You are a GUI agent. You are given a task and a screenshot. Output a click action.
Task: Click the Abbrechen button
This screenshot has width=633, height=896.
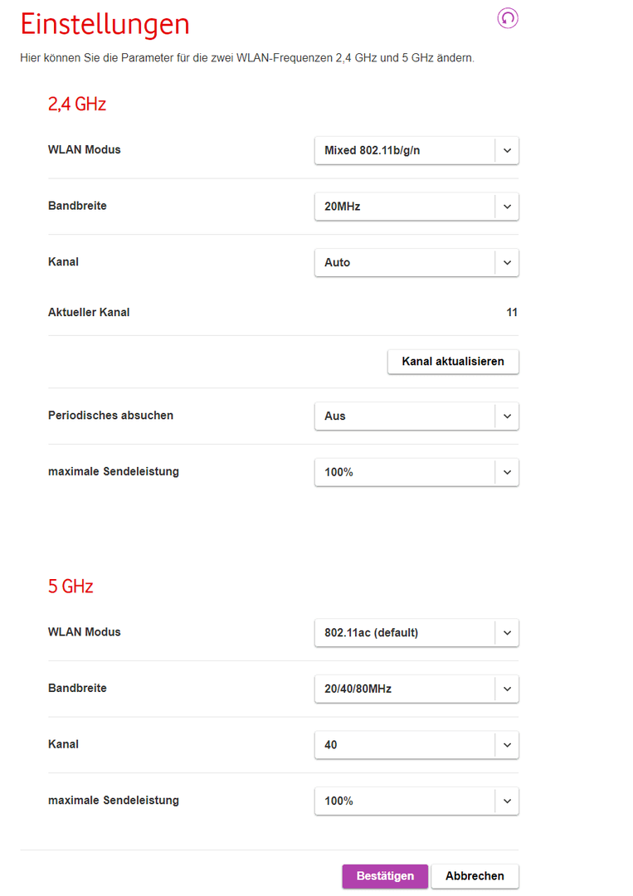475,876
